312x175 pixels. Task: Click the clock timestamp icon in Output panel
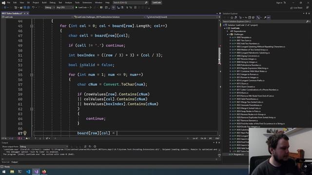95,147
